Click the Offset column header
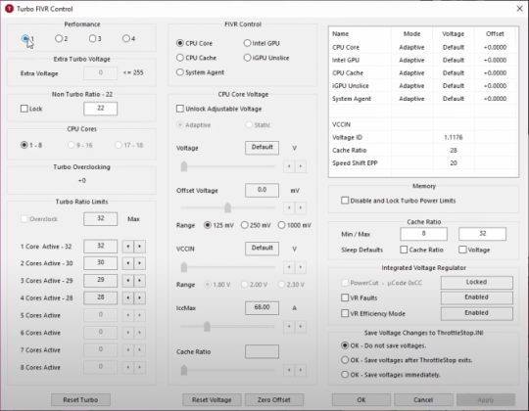 click(495, 33)
